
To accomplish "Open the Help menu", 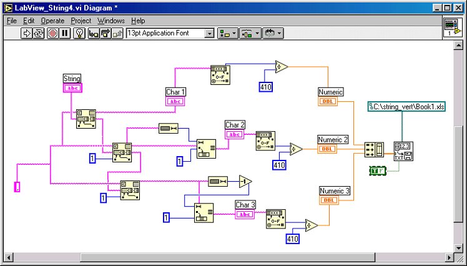I will (138, 21).
